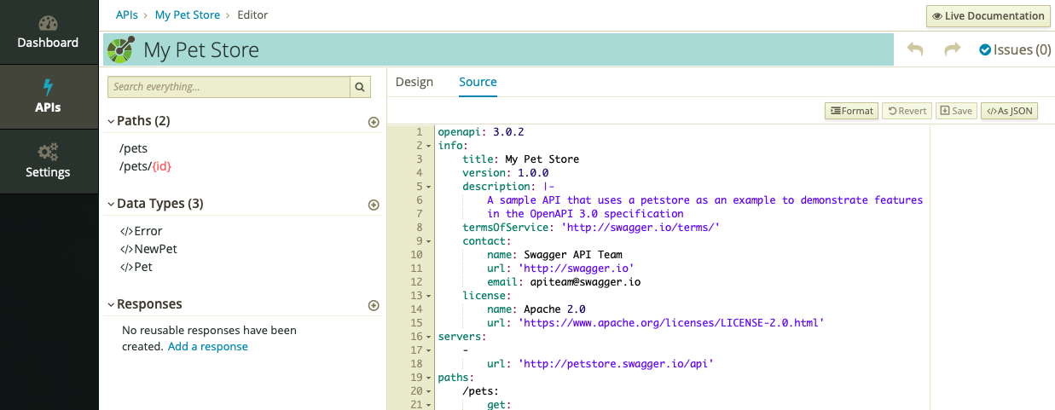Click the name: Apache 2.0 line

(x=536, y=309)
